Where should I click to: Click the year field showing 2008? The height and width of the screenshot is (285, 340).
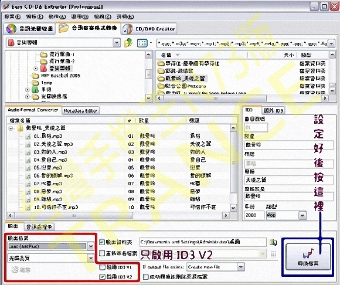point(254,215)
